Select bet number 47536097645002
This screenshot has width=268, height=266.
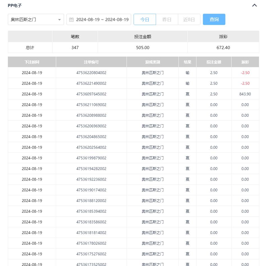click(91, 94)
